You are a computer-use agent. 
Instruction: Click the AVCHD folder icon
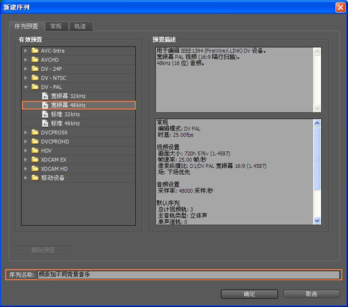point(35,60)
